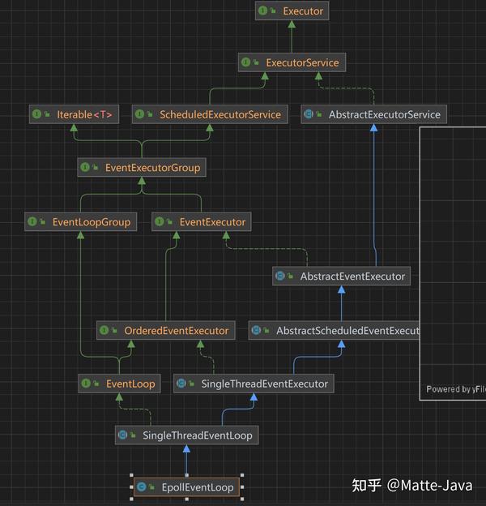Click the interface icon beside EventLoopGroup
Image resolution: width=486 pixels, height=506 pixels.
coord(32,221)
